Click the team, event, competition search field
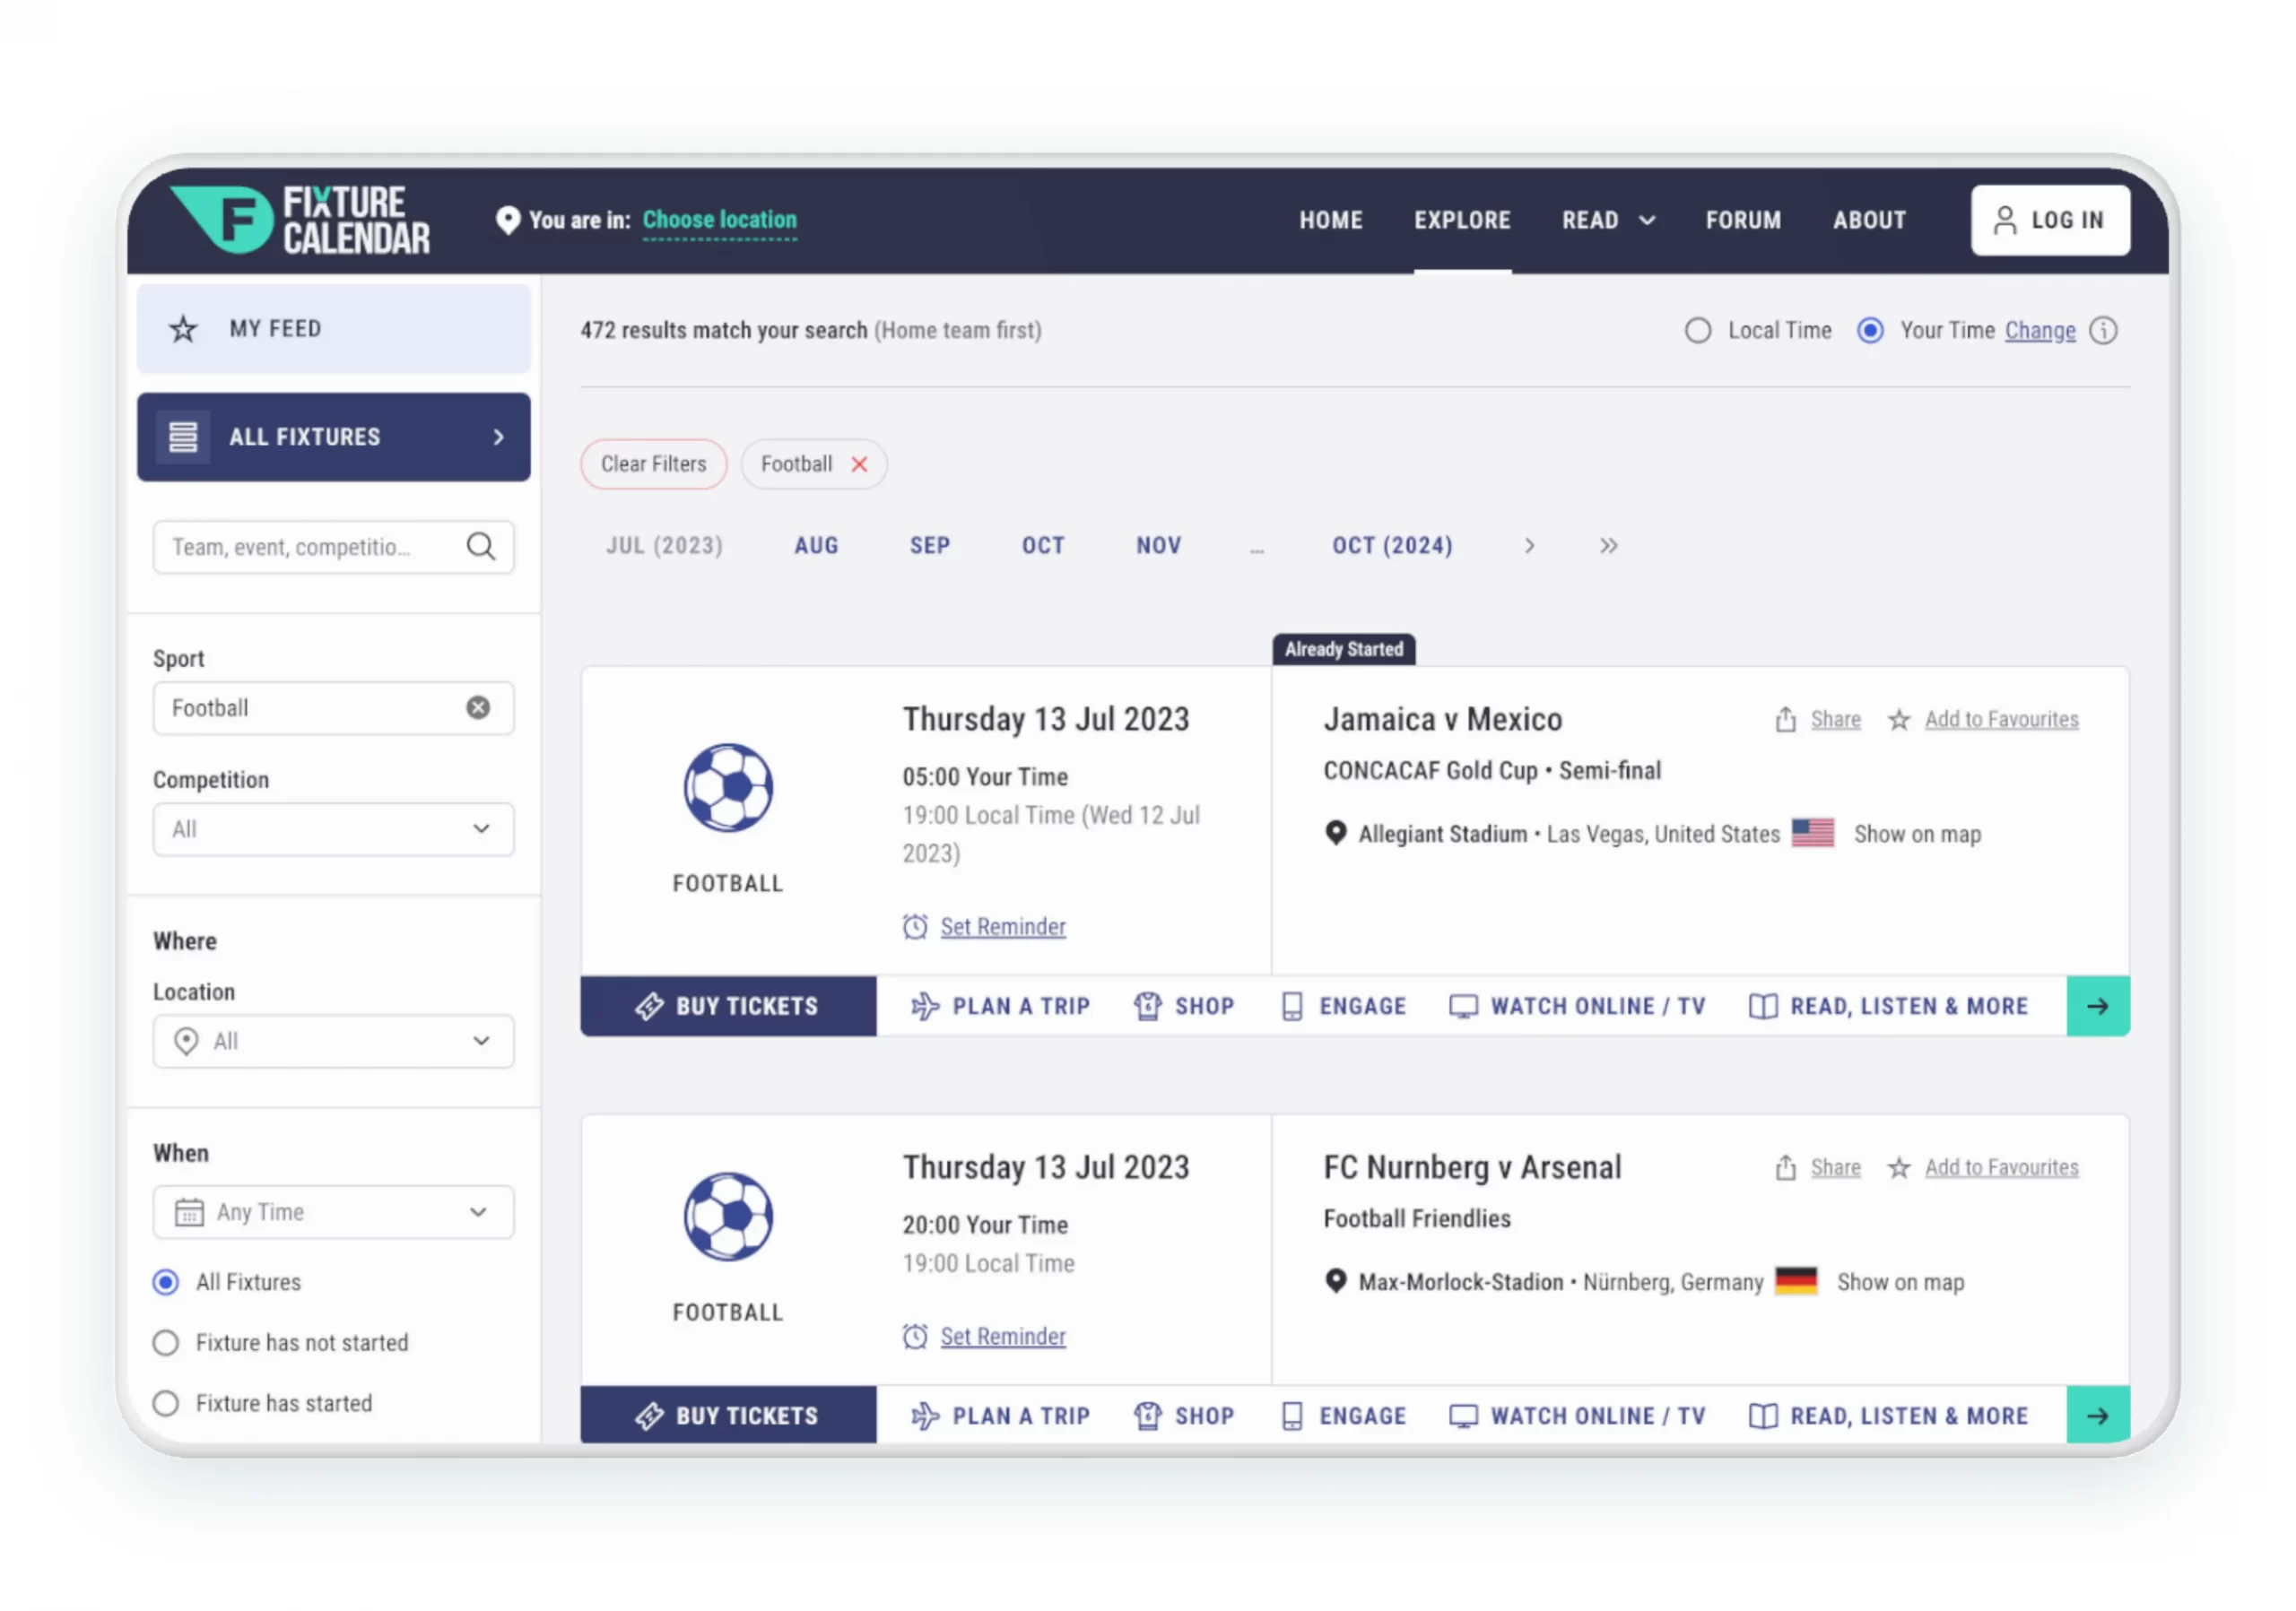Image resolution: width=2296 pixels, height=1611 pixels. pos(334,547)
